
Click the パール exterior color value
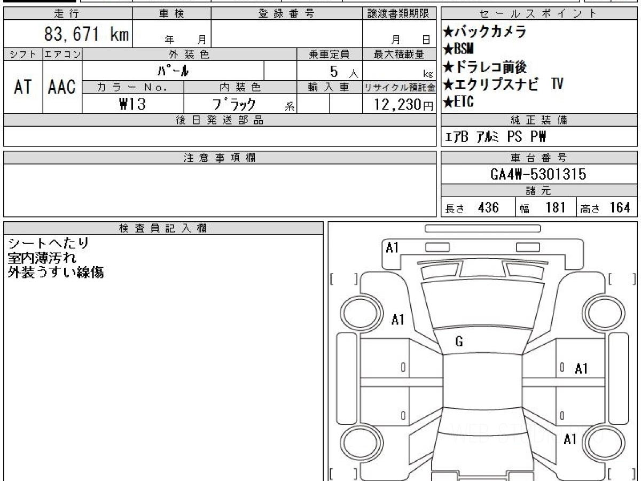[173, 71]
